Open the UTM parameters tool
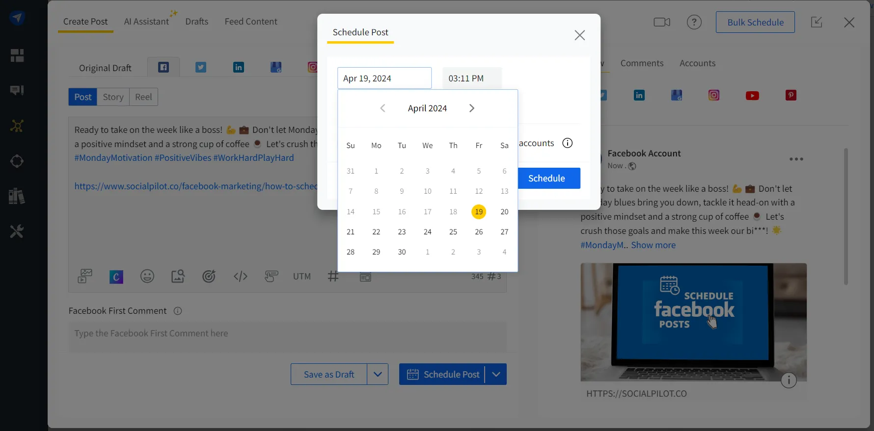 click(x=301, y=277)
